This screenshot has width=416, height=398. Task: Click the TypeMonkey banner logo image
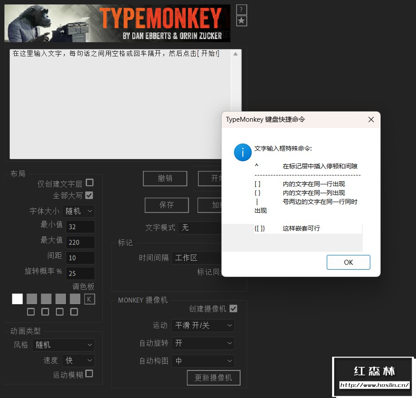click(117, 24)
